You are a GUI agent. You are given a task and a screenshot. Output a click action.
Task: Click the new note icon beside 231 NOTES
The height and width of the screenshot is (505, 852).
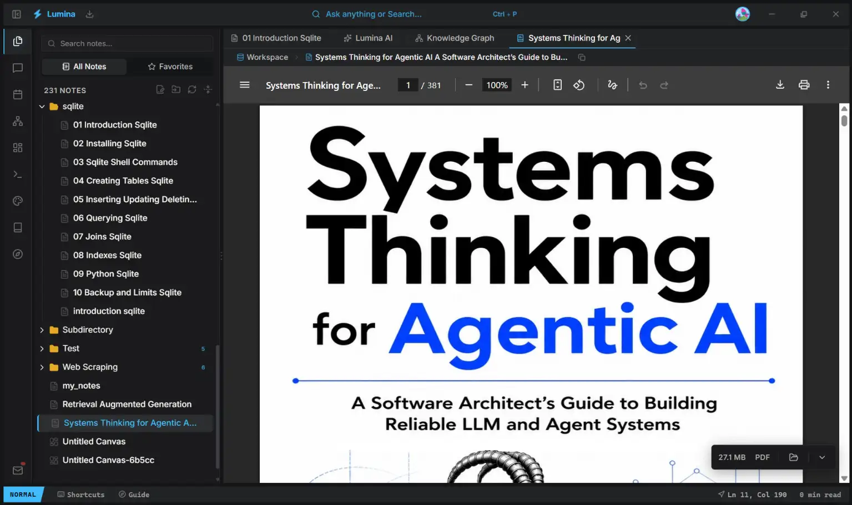coord(160,90)
